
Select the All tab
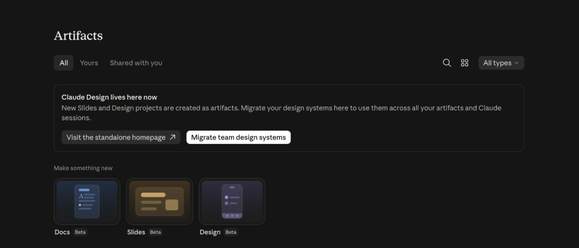click(x=63, y=63)
